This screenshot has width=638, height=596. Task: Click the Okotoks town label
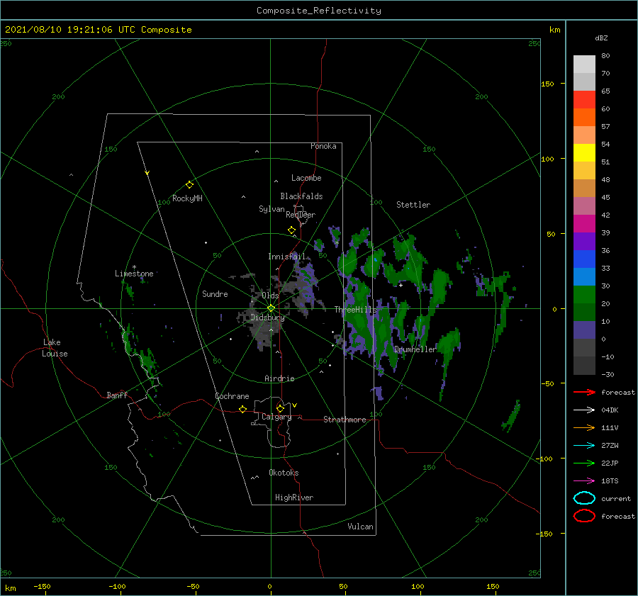pos(284,473)
